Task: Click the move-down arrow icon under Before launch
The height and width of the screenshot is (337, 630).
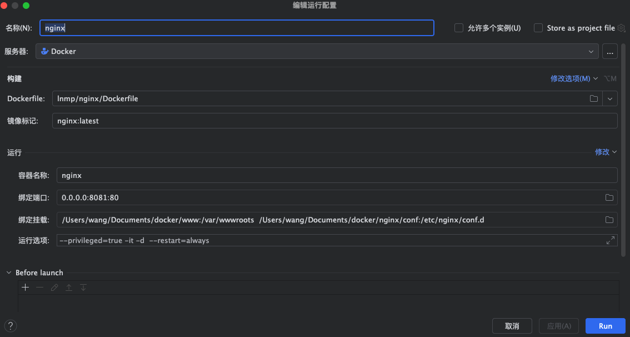Action: [x=83, y=287]
